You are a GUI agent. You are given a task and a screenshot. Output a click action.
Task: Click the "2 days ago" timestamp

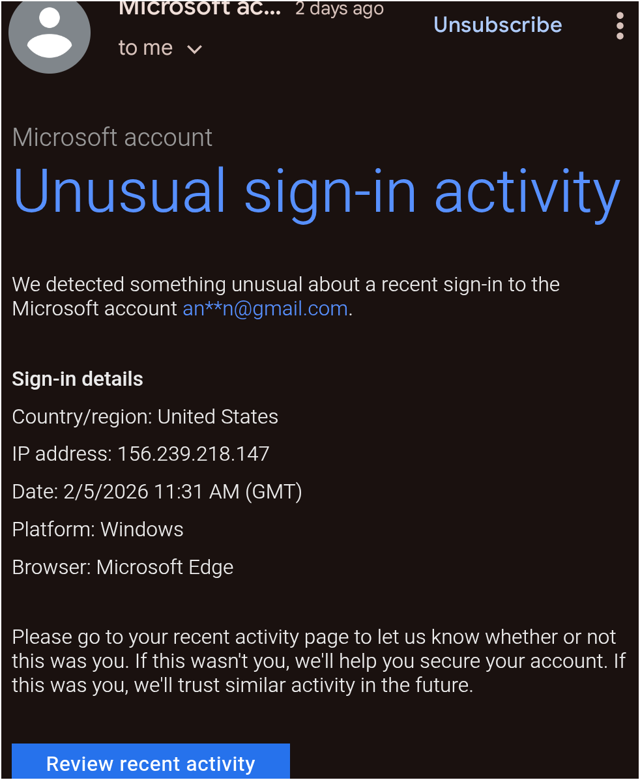pyautogui.click(x=339, y=8)
